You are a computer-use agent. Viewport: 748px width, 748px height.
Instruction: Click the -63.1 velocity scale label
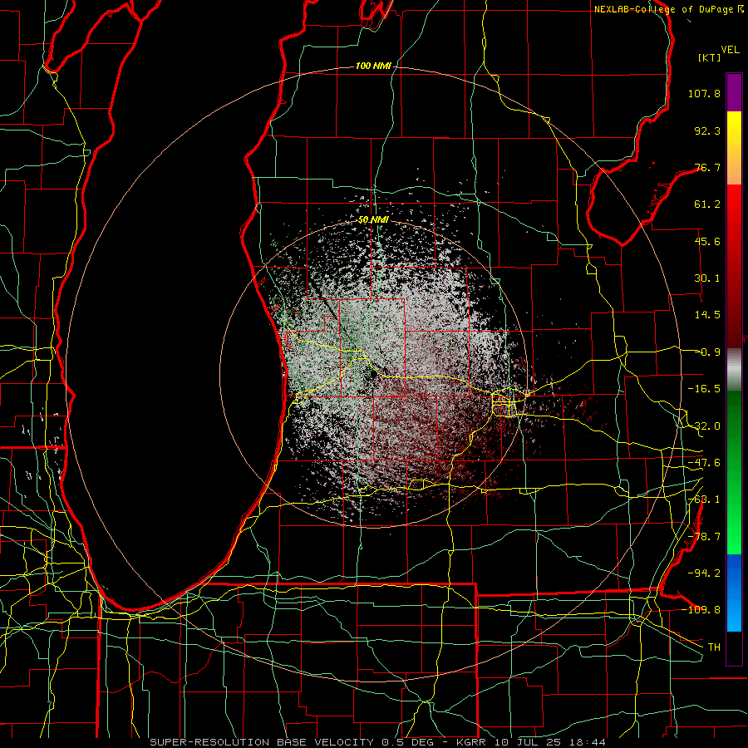pos(704,499)
